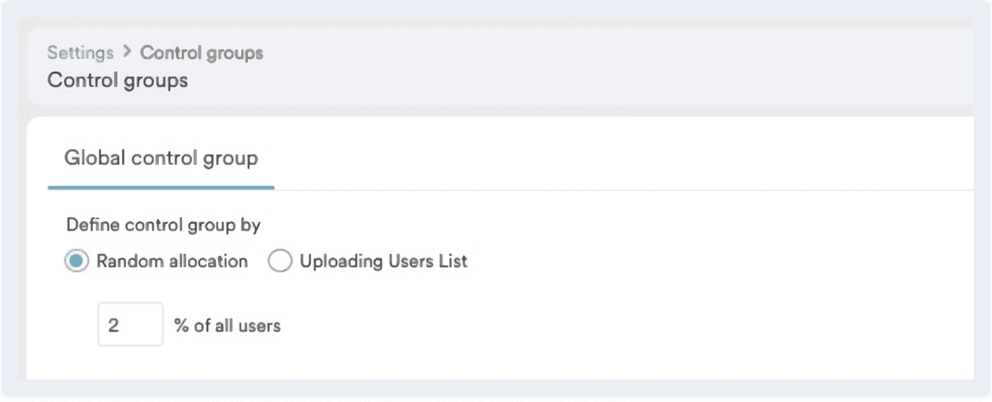
Task: Click the Control groups breadcrumb item
Action: point(201,52)
